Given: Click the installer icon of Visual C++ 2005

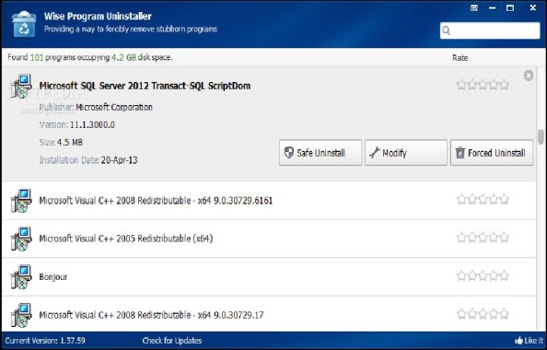Looking at the screenshot, I should pyautogui.click(x=21, y=239).
